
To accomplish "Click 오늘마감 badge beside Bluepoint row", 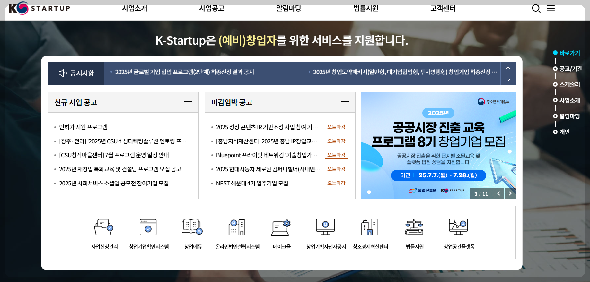I will [336, 155].
